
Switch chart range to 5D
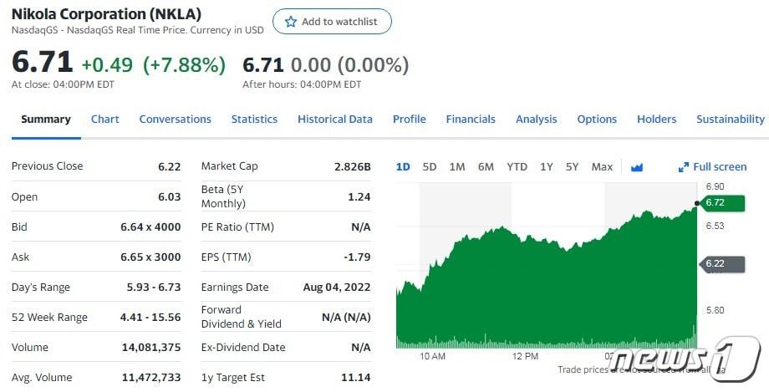click(430, 167)
